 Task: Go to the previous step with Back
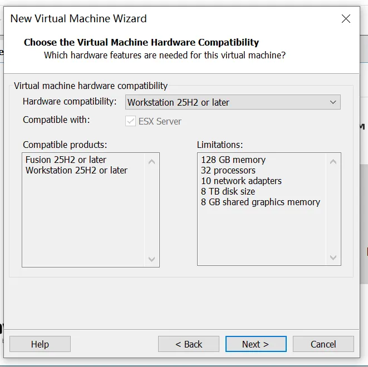[x=189, y=344]
